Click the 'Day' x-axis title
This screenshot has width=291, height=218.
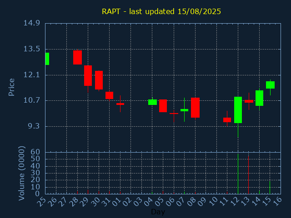[x=158, y=212]
